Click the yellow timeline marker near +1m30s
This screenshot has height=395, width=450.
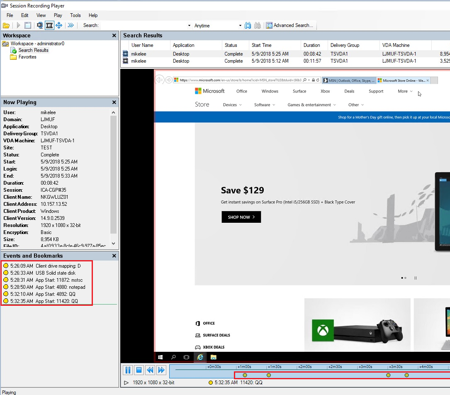269,375
